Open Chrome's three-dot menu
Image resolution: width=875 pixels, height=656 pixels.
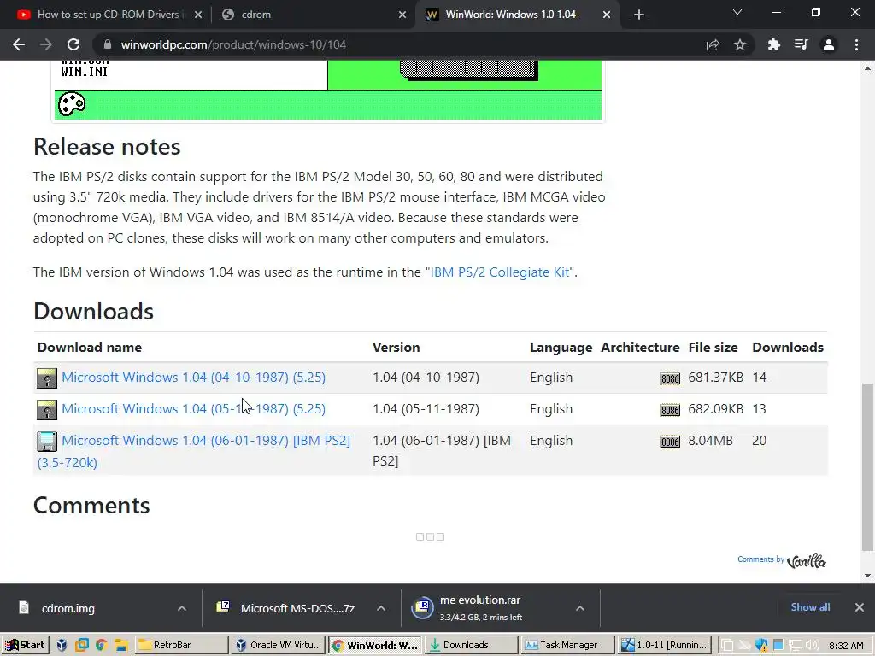pyautogui.click(x=856, y=44)
